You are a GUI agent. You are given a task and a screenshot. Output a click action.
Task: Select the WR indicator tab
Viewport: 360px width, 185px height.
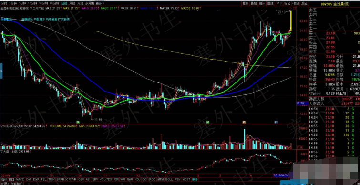pyautogui.click(x=123, y=179)
